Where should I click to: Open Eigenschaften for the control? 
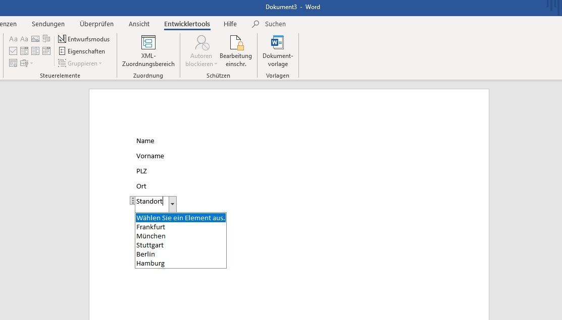[82, 51]
